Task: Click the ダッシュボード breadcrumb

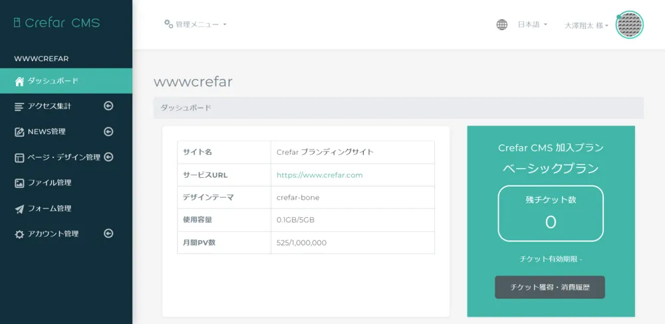Action: tap(186, 108)
